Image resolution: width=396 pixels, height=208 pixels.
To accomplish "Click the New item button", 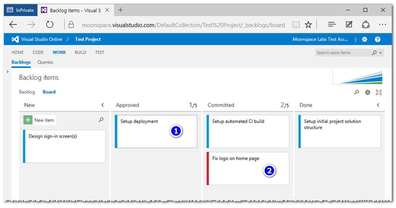I will 40,120.
